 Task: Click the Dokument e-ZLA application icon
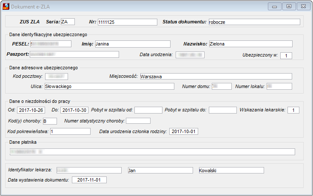click(x=6, y=6)
